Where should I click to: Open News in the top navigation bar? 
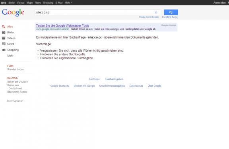pos(38,3)
